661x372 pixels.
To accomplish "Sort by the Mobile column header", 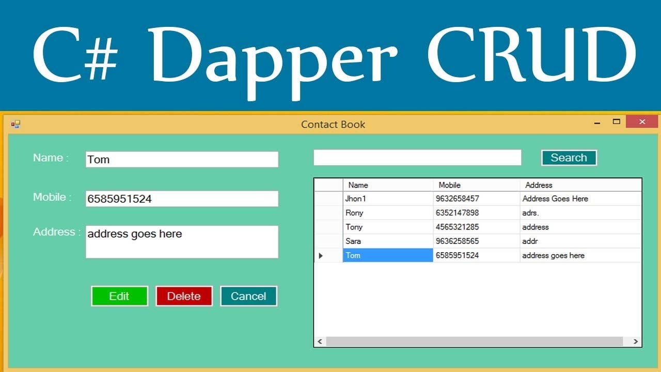I will point(476,185).
